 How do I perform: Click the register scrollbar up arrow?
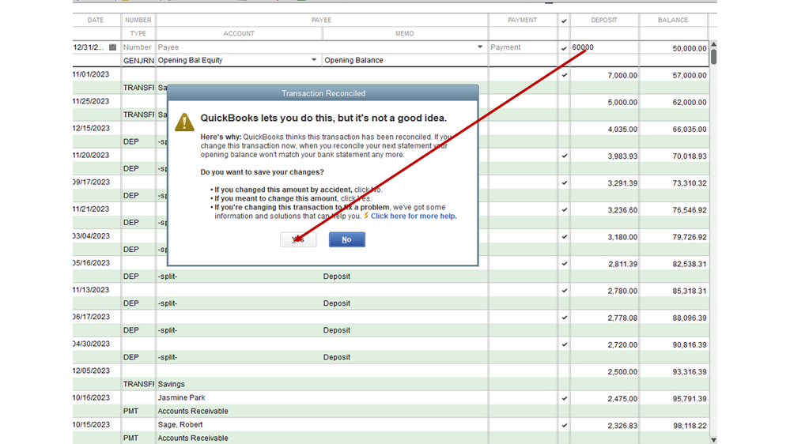tap(713, 44)
